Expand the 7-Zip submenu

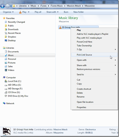tap(94, 50)
